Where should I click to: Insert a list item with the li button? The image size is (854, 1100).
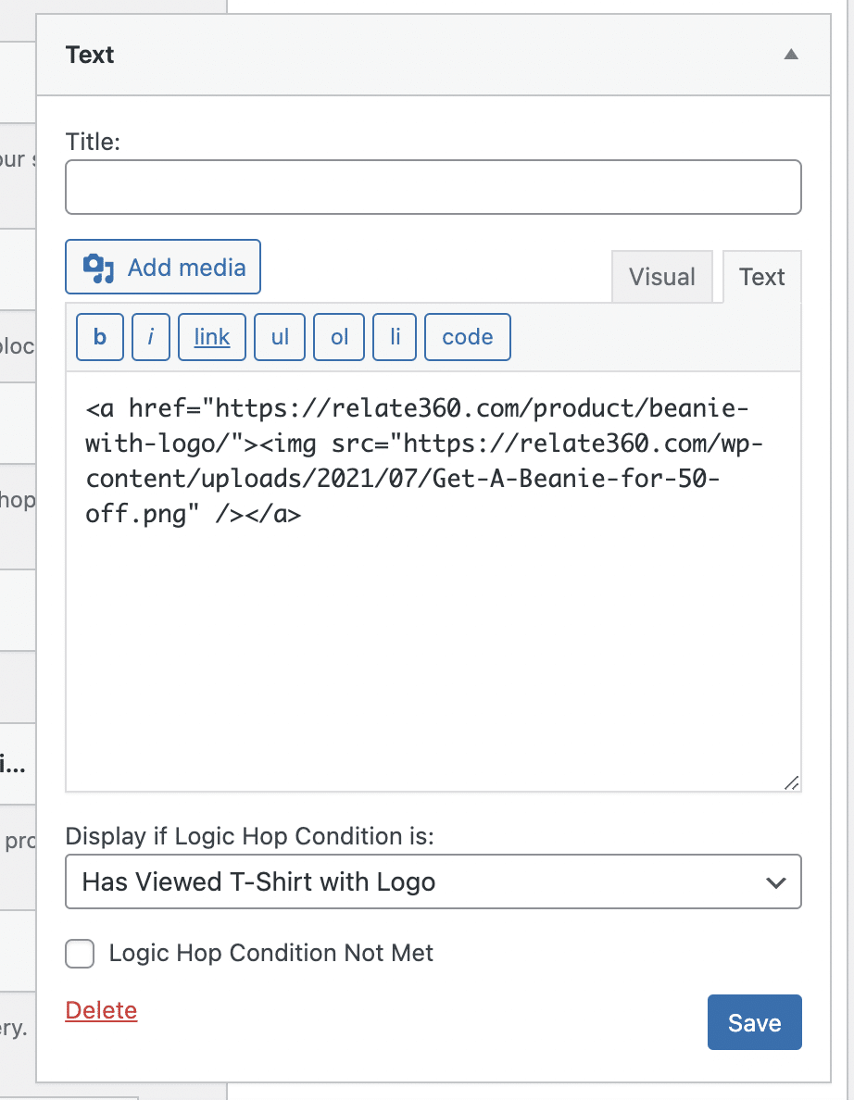click(394, 336)
